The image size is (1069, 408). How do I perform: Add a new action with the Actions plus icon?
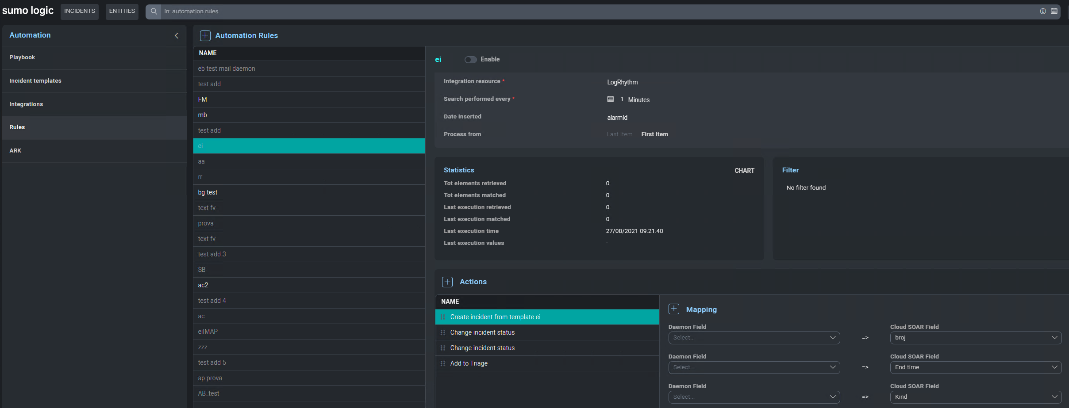click(447, 282)
